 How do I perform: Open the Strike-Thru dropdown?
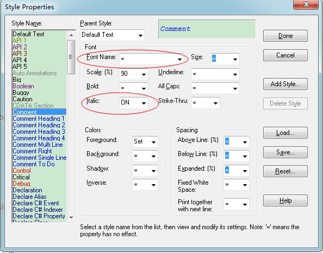(206, 102)
